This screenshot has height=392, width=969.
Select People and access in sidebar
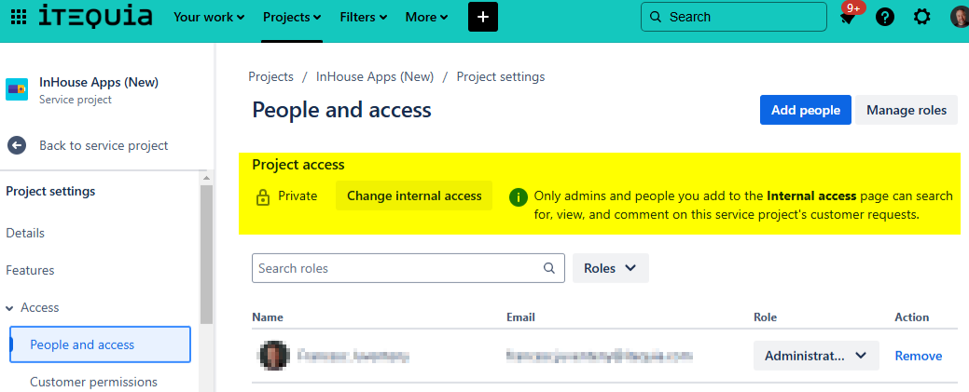[100, 345]
